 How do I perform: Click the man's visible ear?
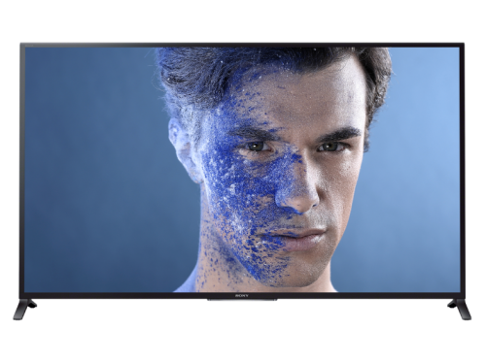coord(183,148)
